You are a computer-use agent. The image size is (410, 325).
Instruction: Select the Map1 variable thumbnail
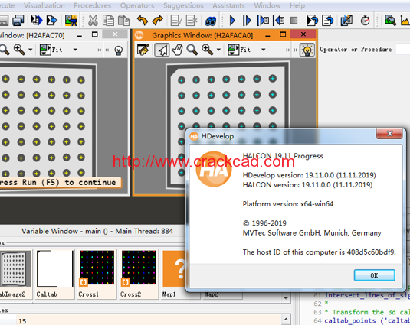[173, 273]
